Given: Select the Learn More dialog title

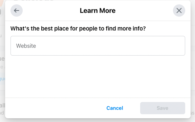Looking at the screenshot, I should [97, 11].
